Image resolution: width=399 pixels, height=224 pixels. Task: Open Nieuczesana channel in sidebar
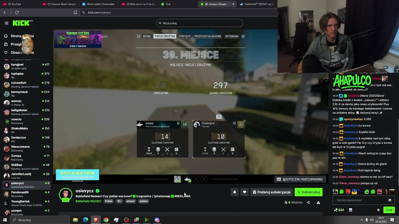click(x=26, y=148)
